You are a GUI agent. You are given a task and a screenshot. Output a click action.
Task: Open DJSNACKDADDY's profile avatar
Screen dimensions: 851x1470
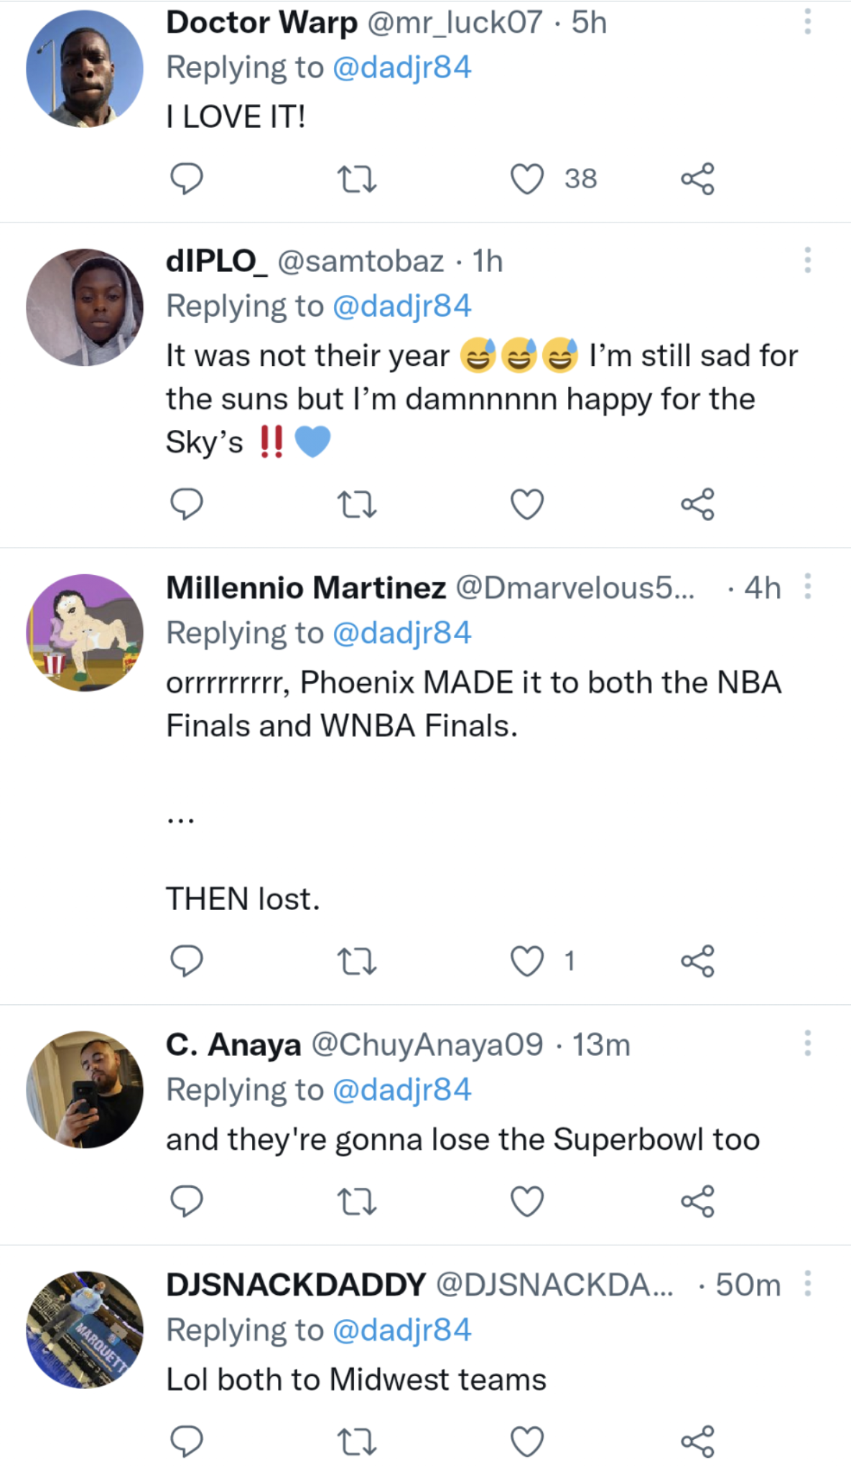click(85, 1329)
